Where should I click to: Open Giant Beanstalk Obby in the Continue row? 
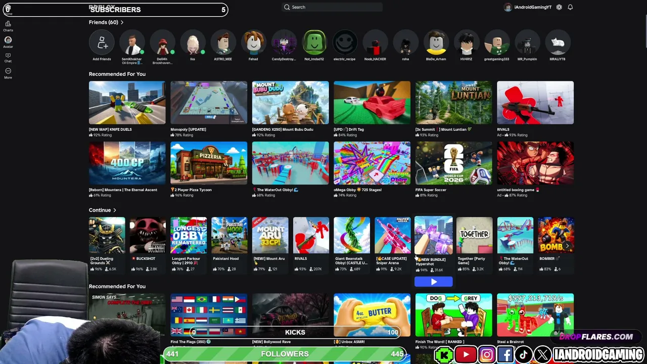pyautogui.click(x=352, y=236)
